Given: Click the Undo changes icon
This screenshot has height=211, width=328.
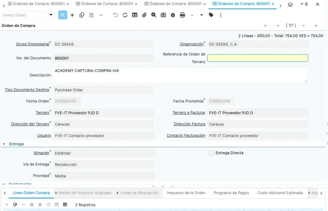Looking at the screenshot, I should [116, 15].
